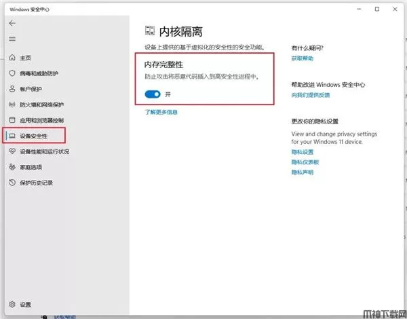Close the Windows 安全中心 window
This screenshot has width=407, height=319.
395,9
